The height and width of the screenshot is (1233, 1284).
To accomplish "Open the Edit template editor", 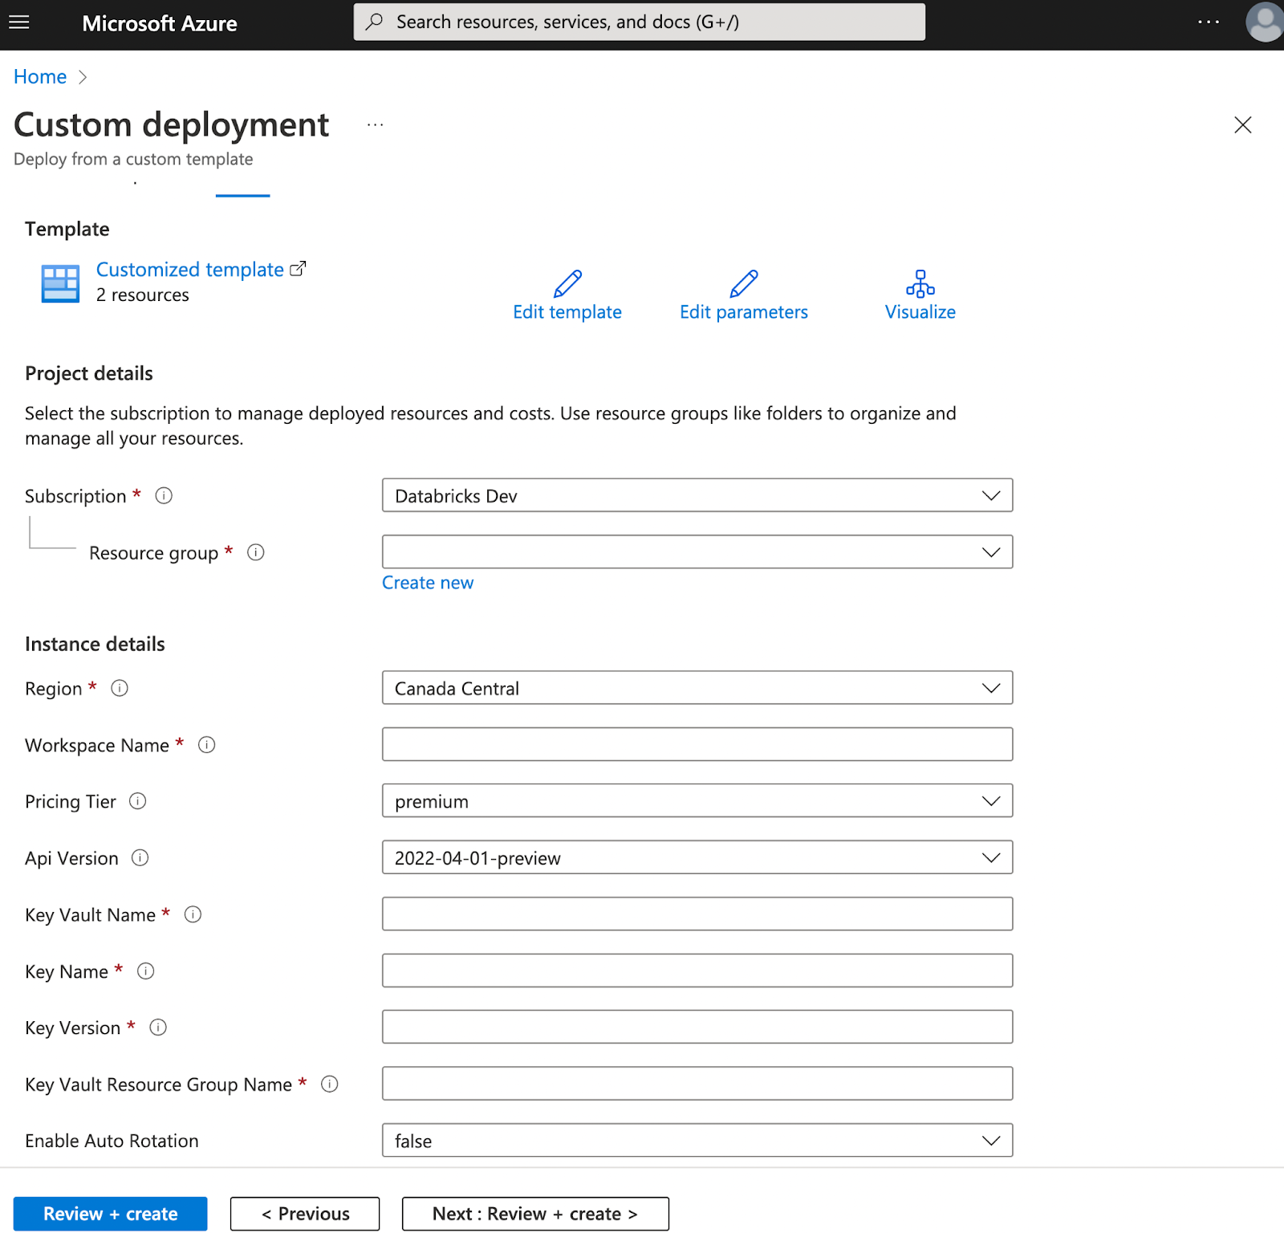I will (x=567, y=295).
